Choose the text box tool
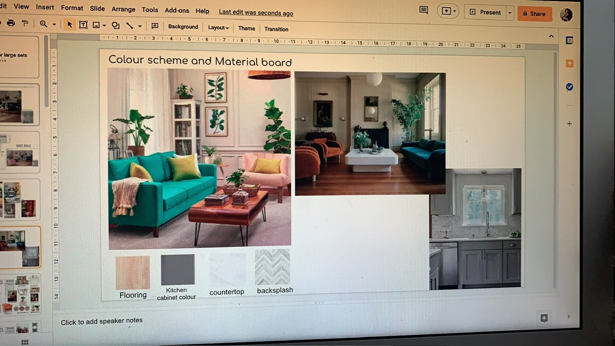 (83, 25)
